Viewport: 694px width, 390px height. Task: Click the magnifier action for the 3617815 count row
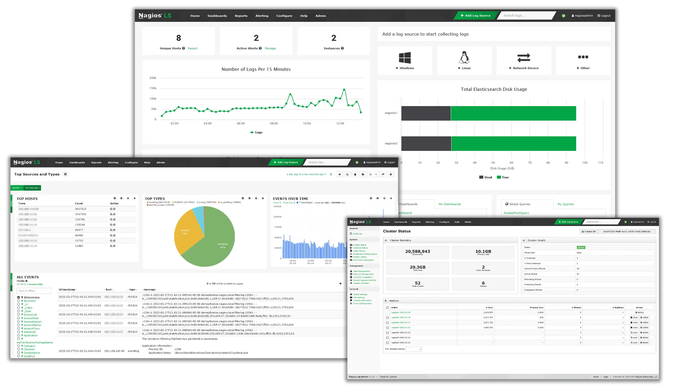[x=111, y=209]
